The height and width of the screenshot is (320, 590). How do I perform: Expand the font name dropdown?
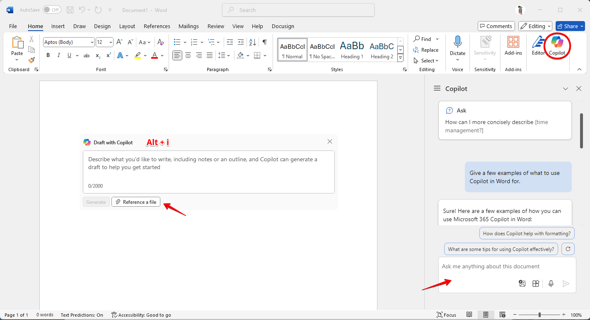click(92, 42)
